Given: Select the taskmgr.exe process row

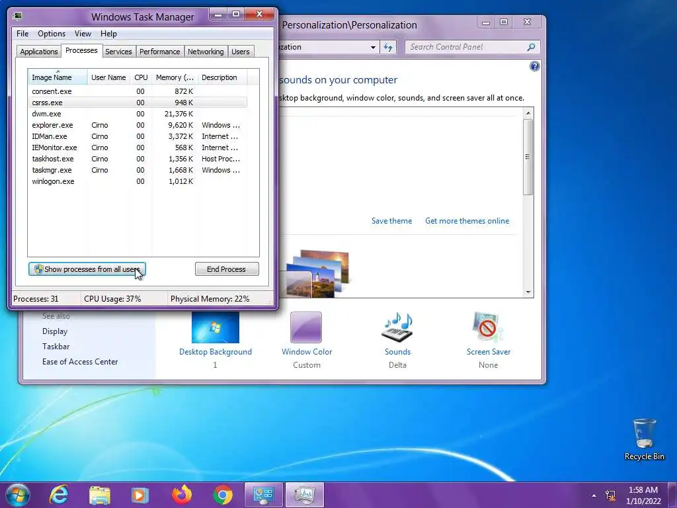Looking at the screenshot, I should (138, 170).
